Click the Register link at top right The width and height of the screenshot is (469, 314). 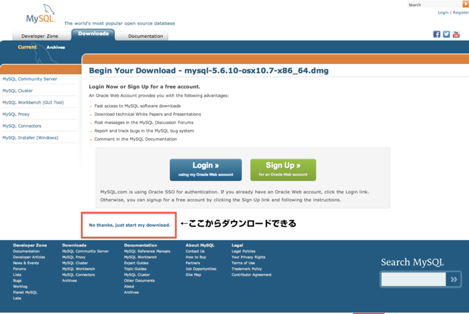(461, 12)
